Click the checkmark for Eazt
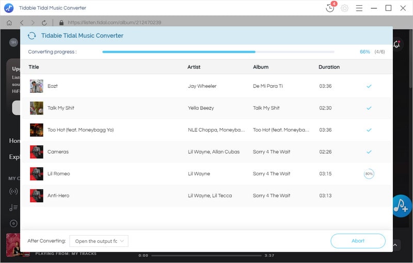Viewport: 413px width, 263px height. (x=369, y=86)
